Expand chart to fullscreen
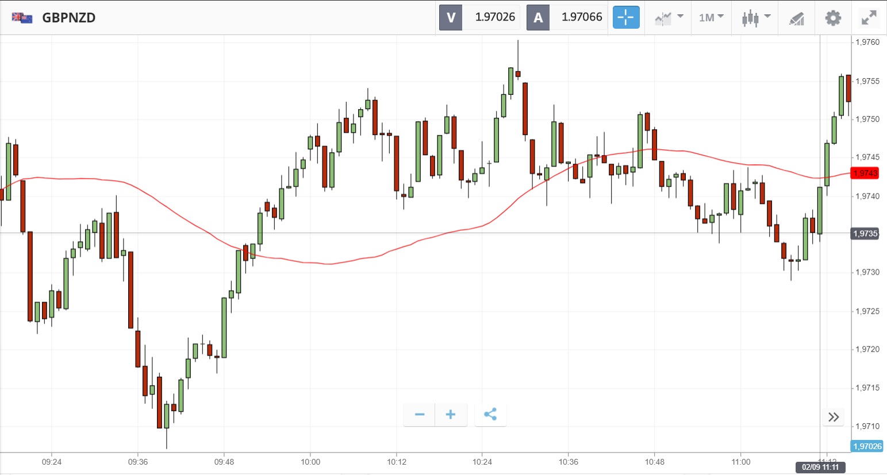This screenshot has height=475, width=887. point(869,18)
